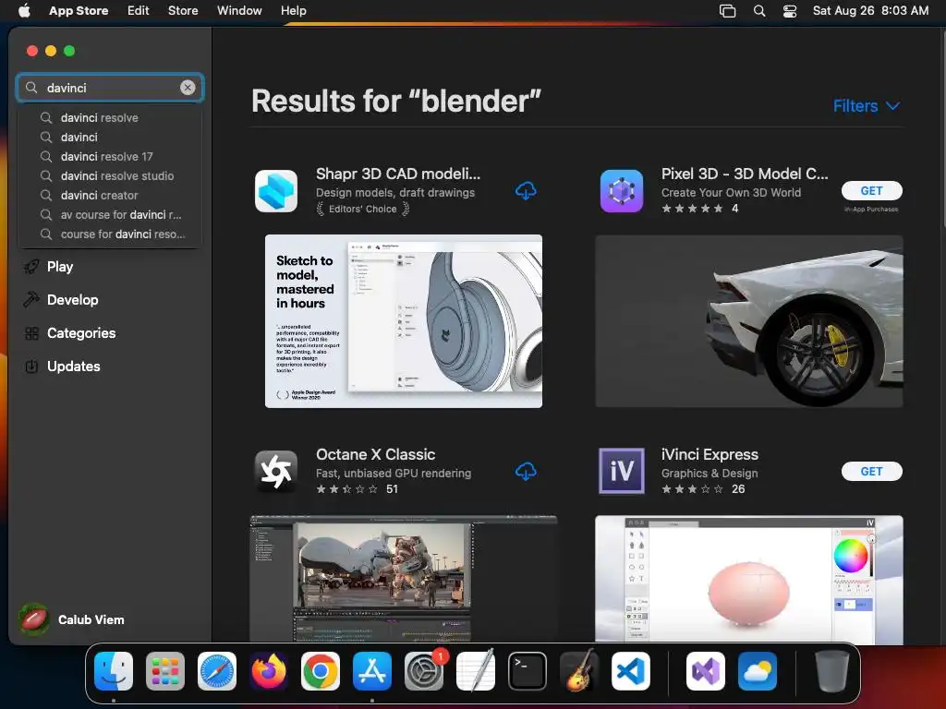Open the Updates sidebar section
This screenshot has width=946, height=709.
(x=73, y=366)
